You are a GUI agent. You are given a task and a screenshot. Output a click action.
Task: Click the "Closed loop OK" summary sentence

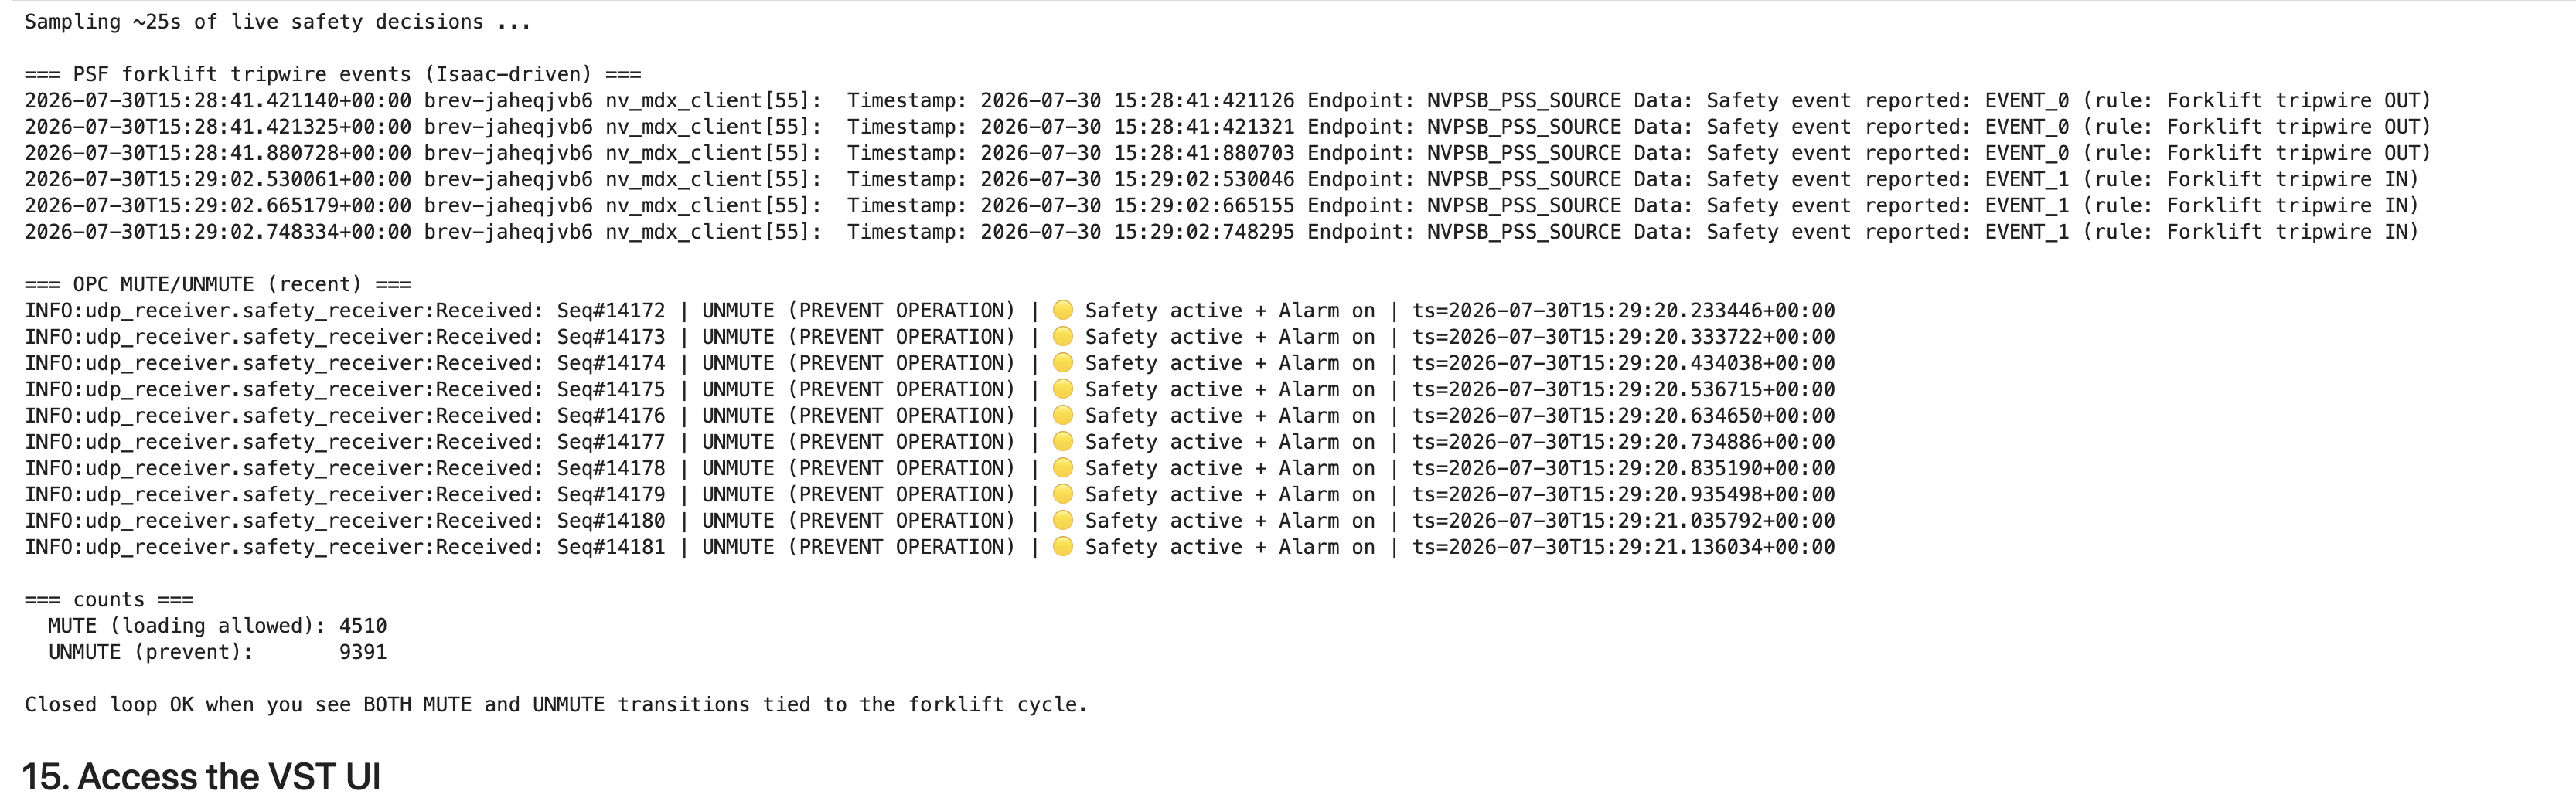point(556,704)
